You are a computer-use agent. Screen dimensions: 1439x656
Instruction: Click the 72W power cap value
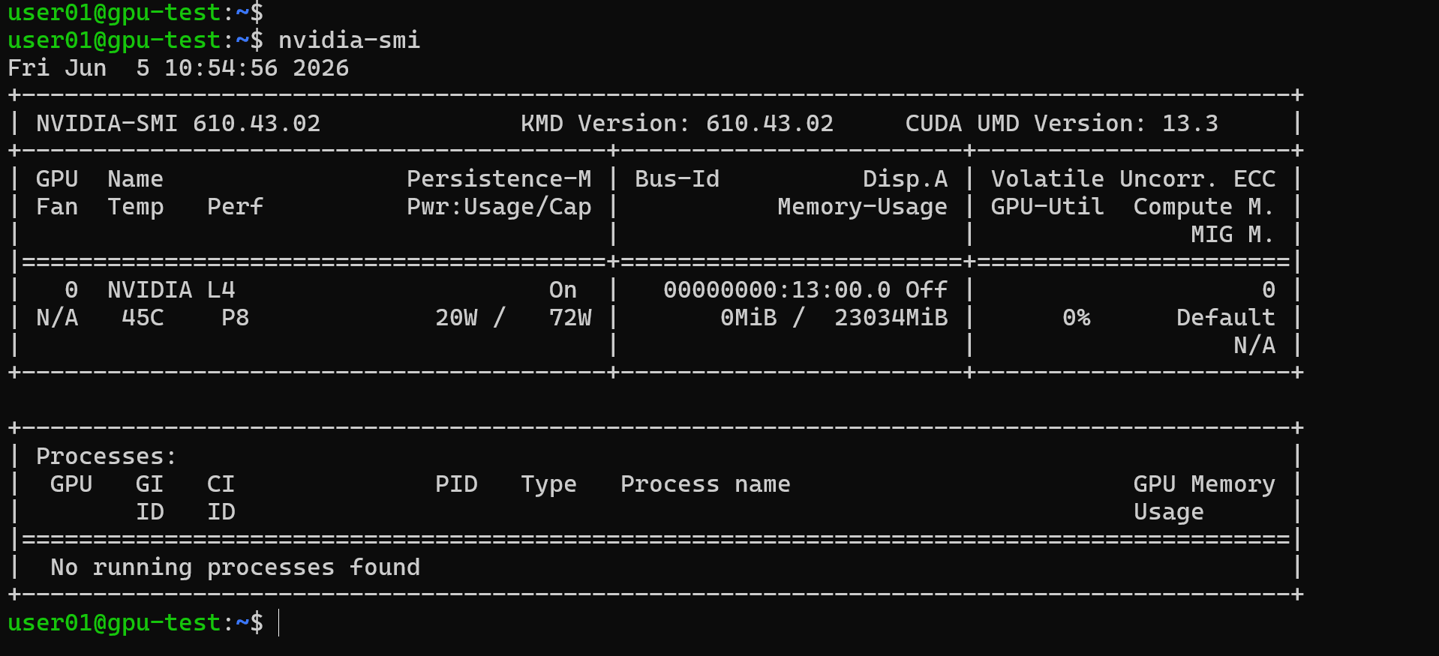[x=570, y=318]
